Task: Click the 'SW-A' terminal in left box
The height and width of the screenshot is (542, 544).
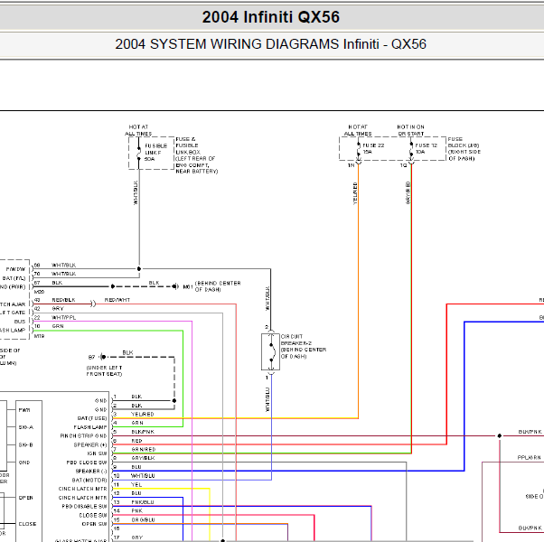Action: click(x=26, y=427)
